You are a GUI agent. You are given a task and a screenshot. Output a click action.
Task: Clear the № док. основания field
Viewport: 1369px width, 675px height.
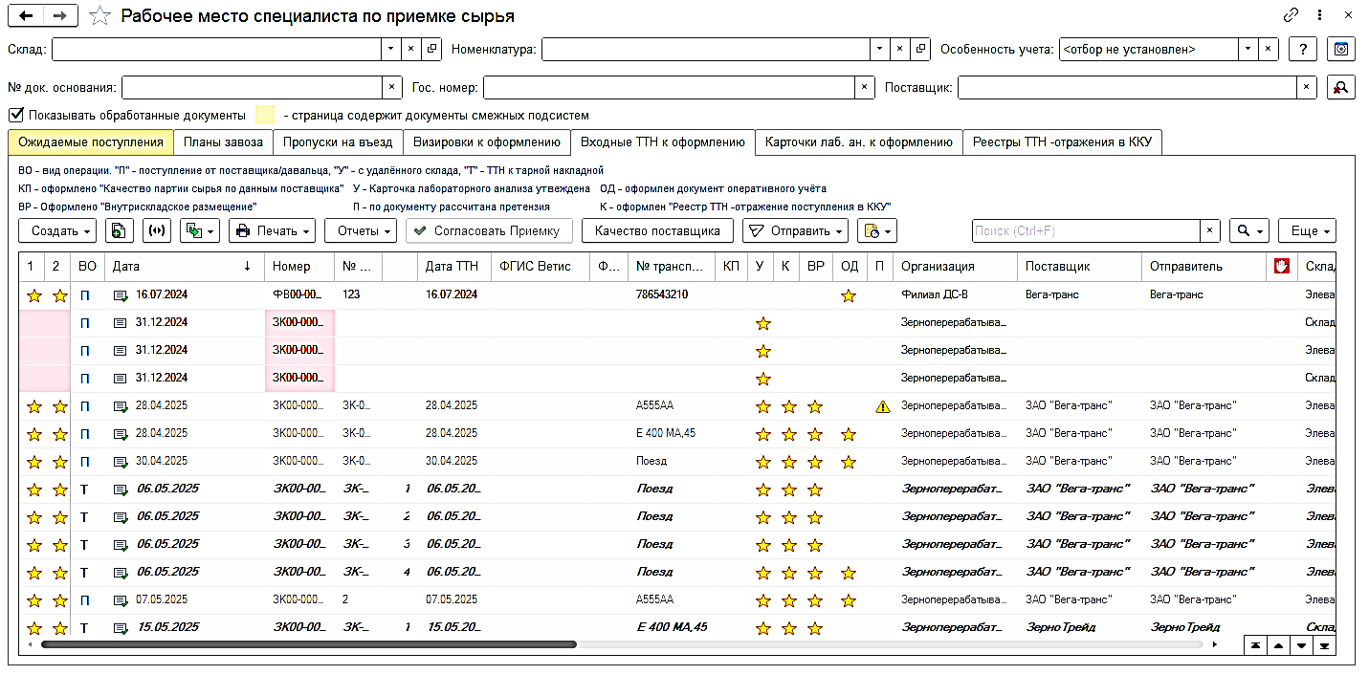(390, 87)
